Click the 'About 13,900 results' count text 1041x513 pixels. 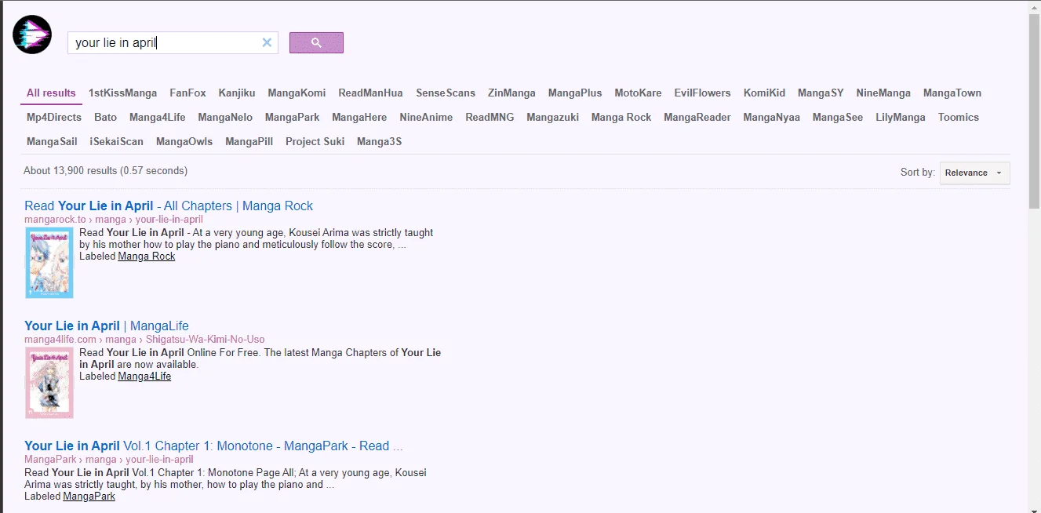[x=105, y=170]
